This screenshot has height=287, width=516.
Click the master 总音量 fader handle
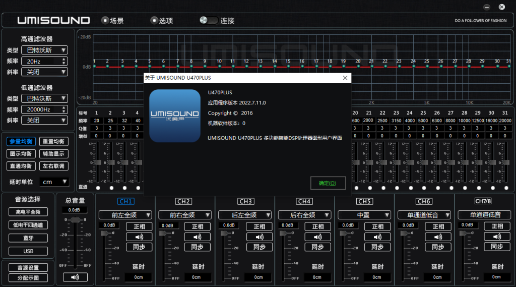tap(76, 219)
